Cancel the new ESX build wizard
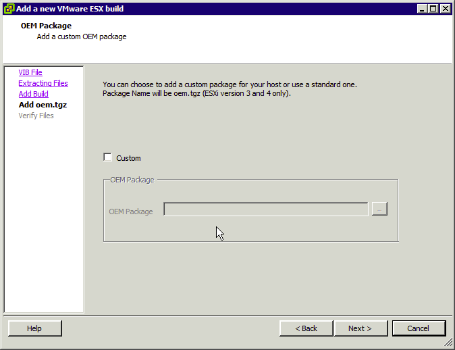455x350 pixels. click(419, 328)
